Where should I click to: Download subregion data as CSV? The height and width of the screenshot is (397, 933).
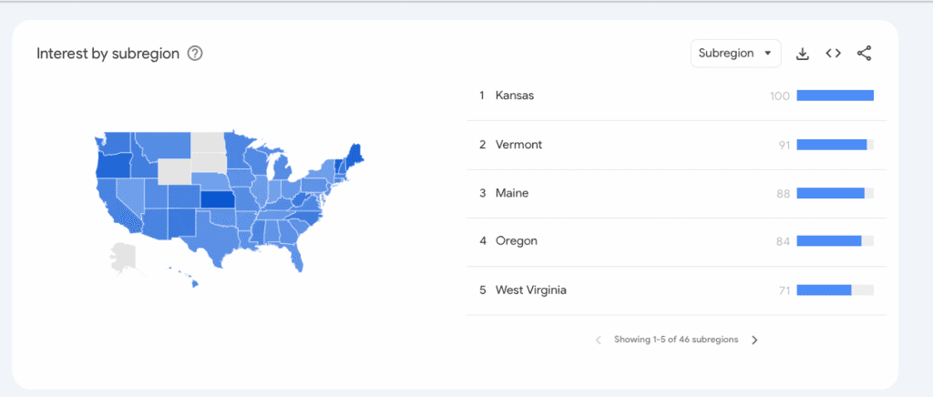point(802,54)
